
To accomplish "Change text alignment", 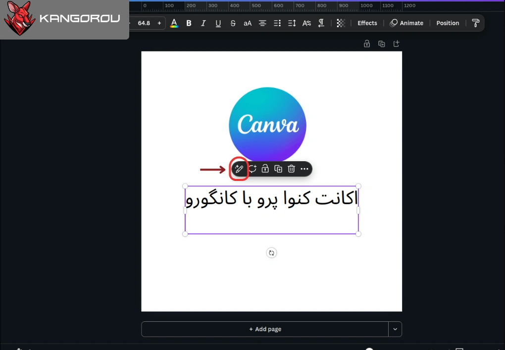I will point(262,23).
